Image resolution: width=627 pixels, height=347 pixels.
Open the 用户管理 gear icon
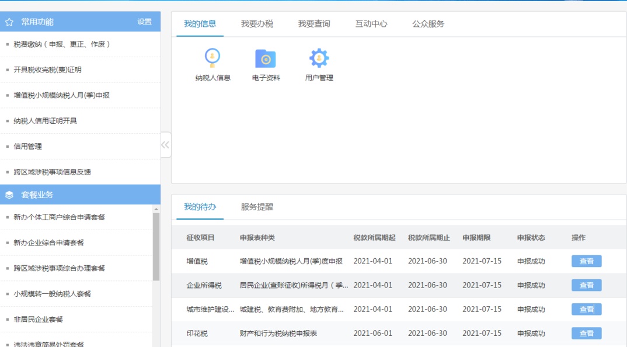pos(319,59)
